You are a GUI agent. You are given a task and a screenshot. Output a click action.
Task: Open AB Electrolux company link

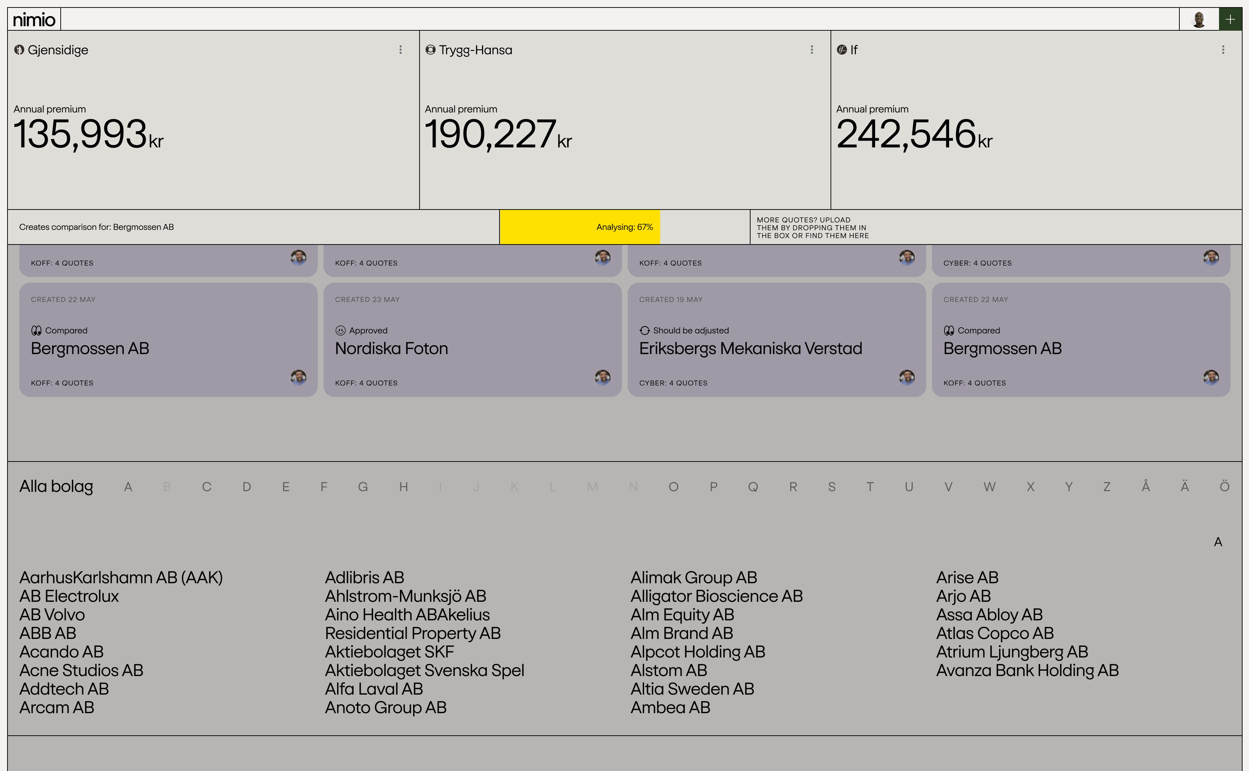[69, 596]
